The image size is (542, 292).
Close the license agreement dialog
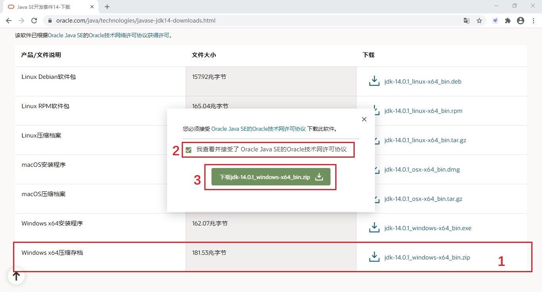point(364,119)
